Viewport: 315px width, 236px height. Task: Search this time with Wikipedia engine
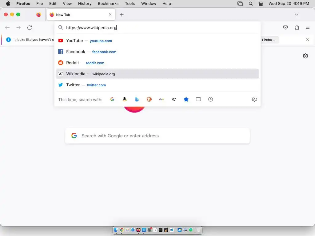(174, 99)
